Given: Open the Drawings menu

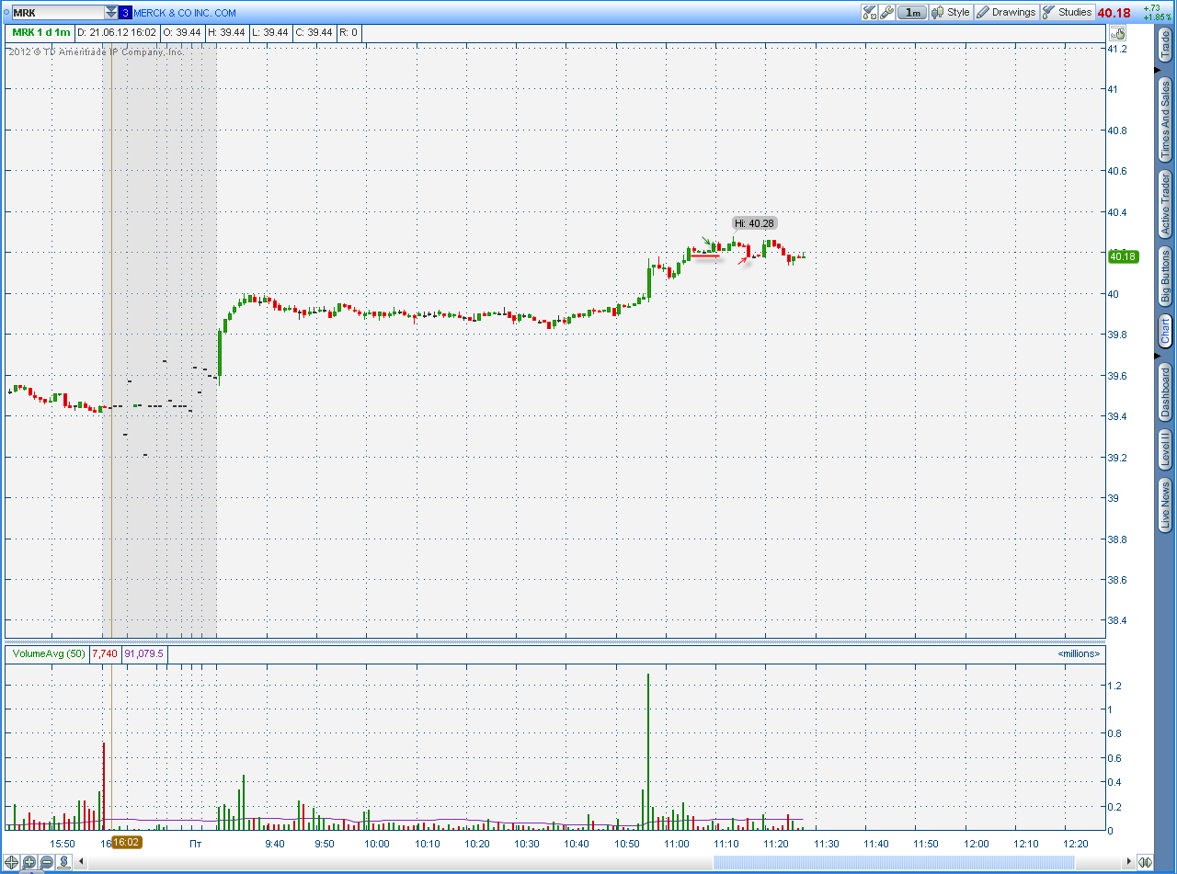Looking at the screenshot, I should (x=1005, y=12).
